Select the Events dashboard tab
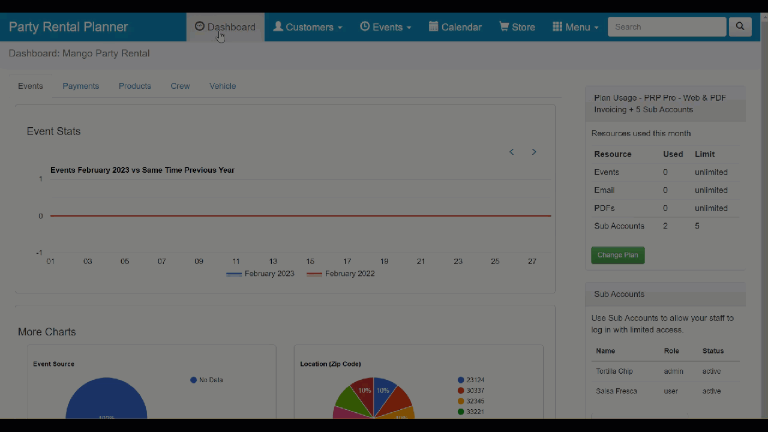This screenshot has width=768, height=432. click(x=31, y=86)
